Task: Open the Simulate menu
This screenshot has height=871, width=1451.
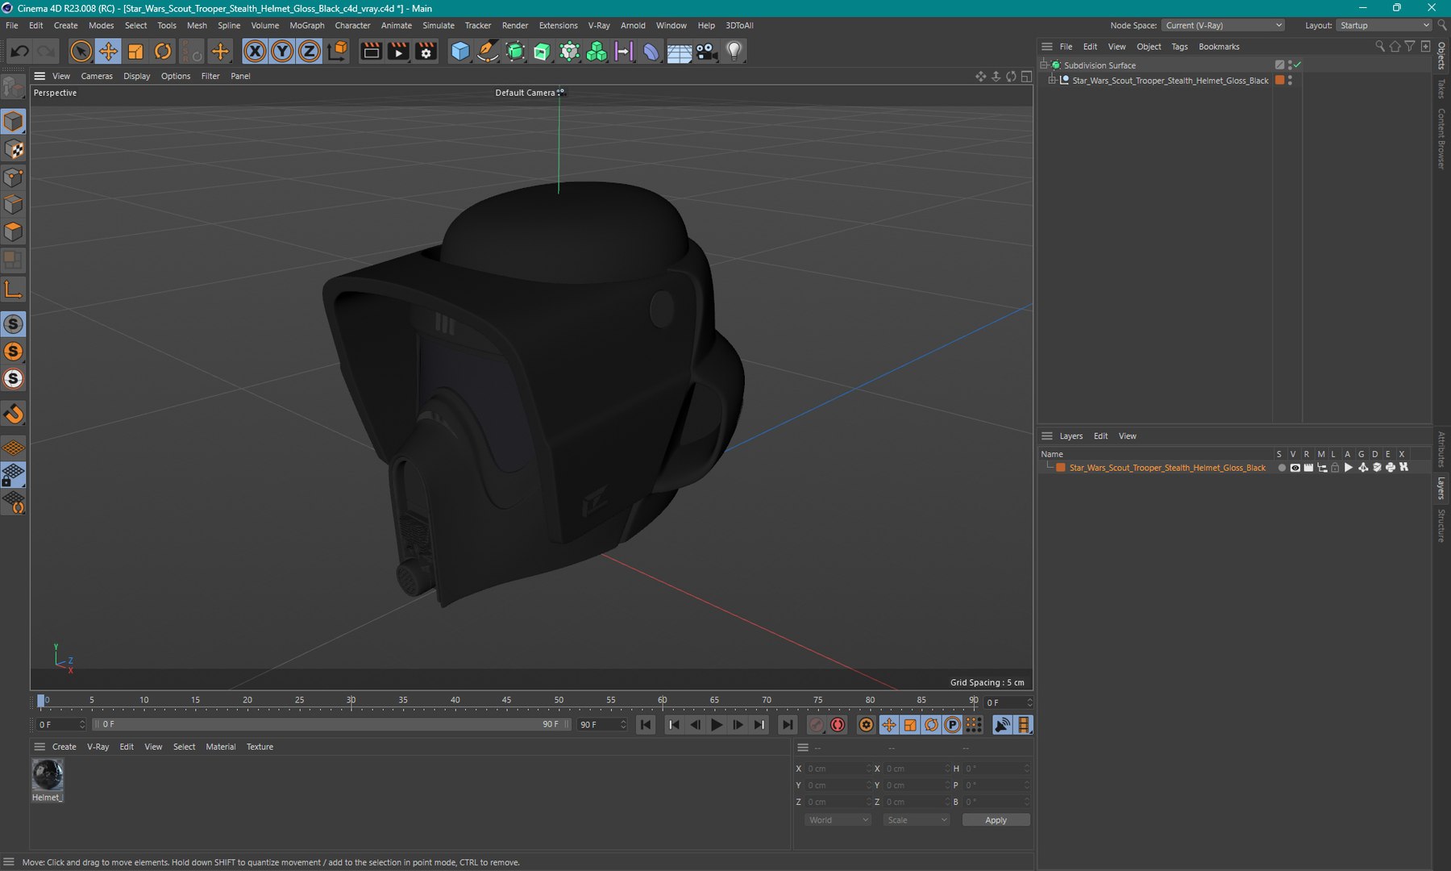Action: click(439, 26)
